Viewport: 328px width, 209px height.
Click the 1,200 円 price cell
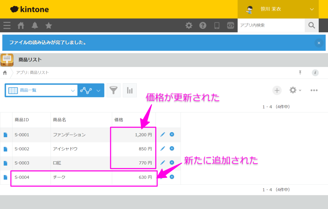pos(134,135)
